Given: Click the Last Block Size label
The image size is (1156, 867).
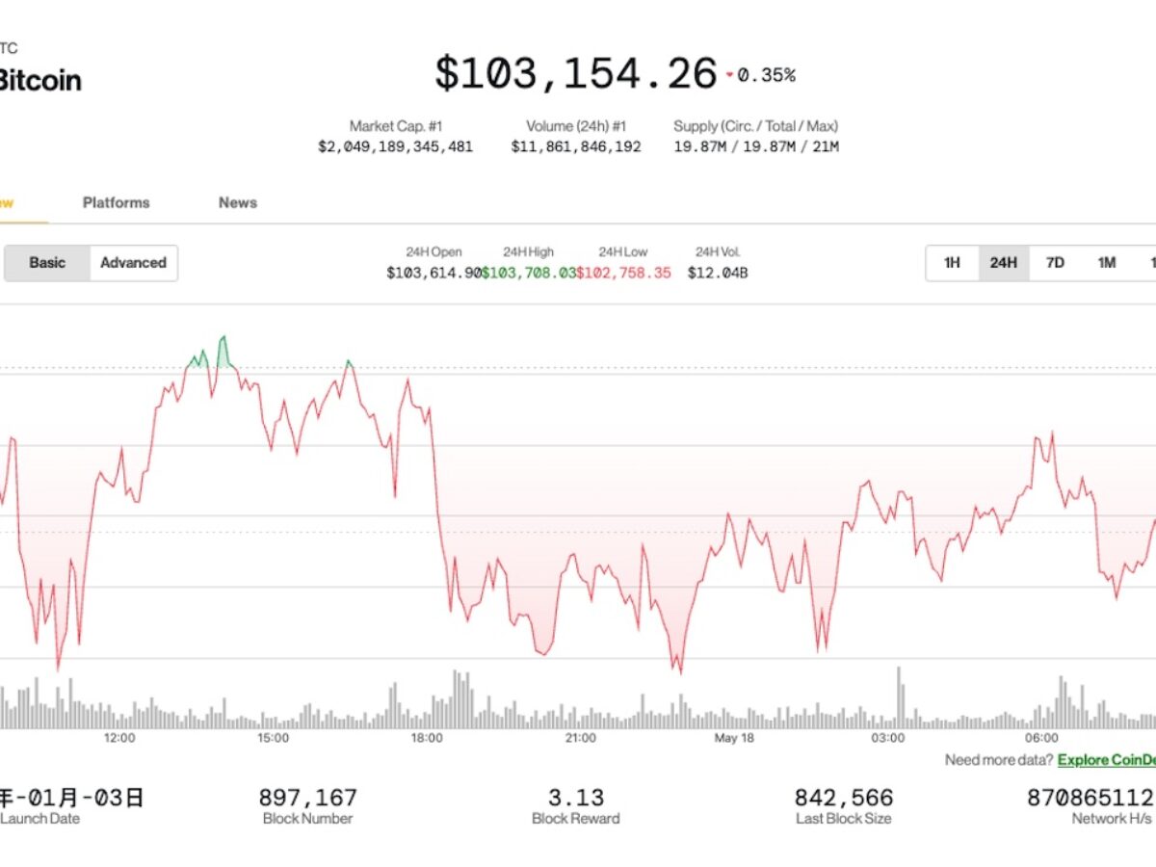Looking at the screenshot, I should [x=844, y=819].
